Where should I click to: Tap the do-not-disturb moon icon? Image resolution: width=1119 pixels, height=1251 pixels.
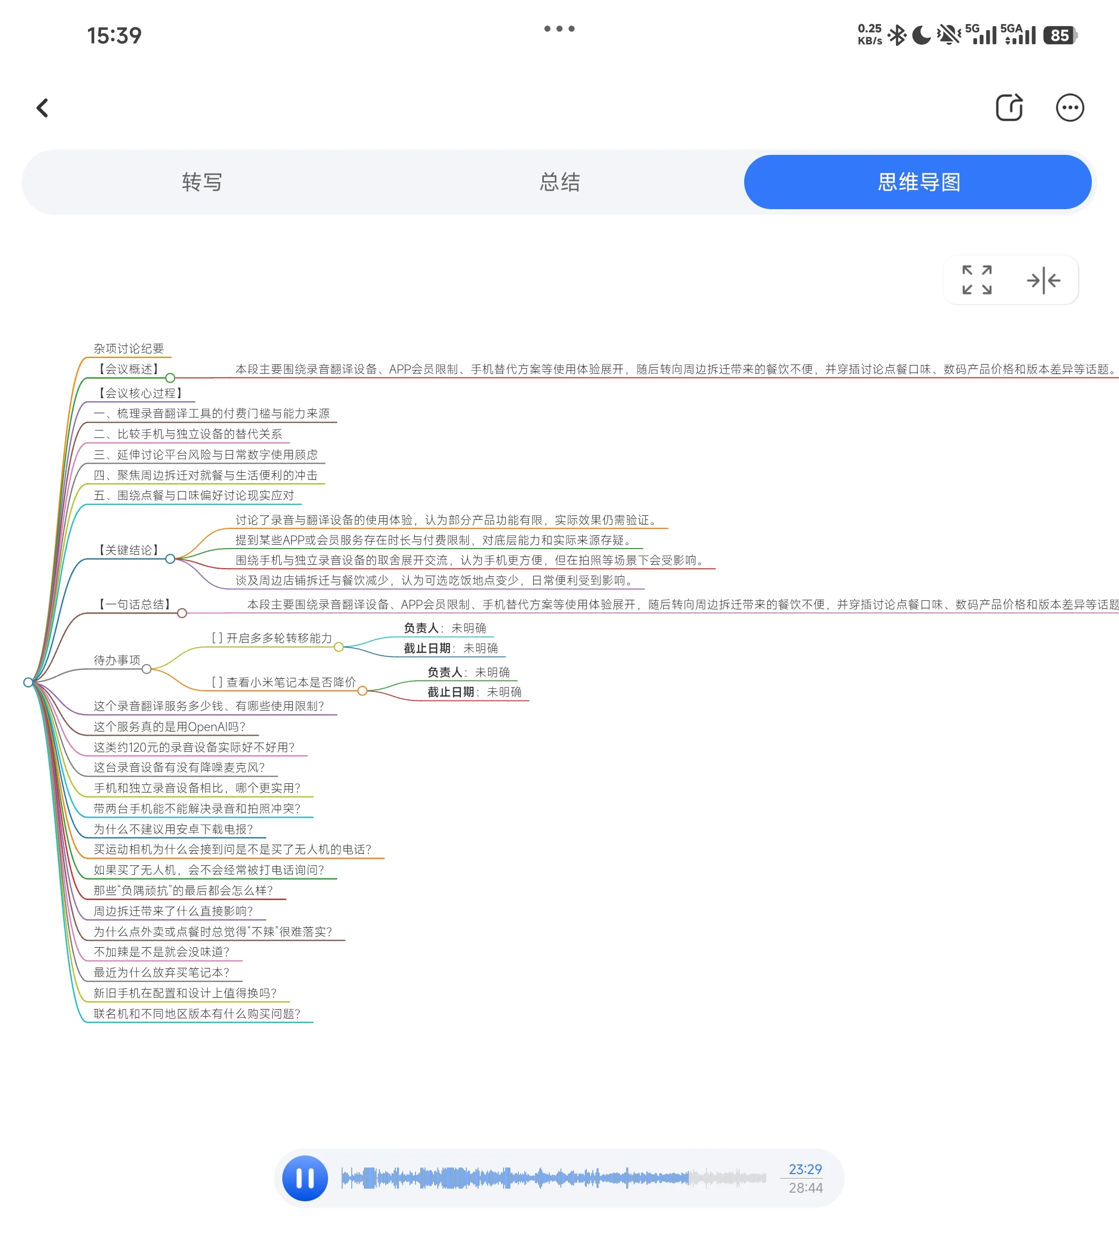[921, 35]
